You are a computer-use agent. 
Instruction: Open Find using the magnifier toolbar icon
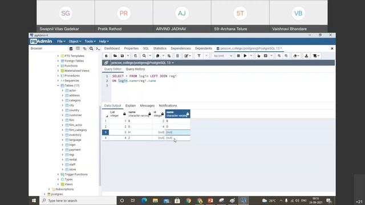tap(144, 56)
